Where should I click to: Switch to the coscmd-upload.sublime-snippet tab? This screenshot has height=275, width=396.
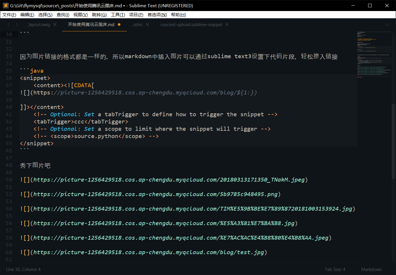coord(191,25)
